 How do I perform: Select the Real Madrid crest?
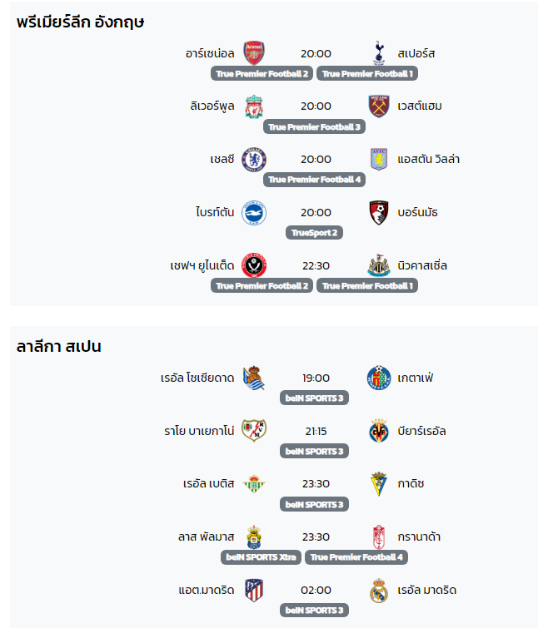pos(379,590)
